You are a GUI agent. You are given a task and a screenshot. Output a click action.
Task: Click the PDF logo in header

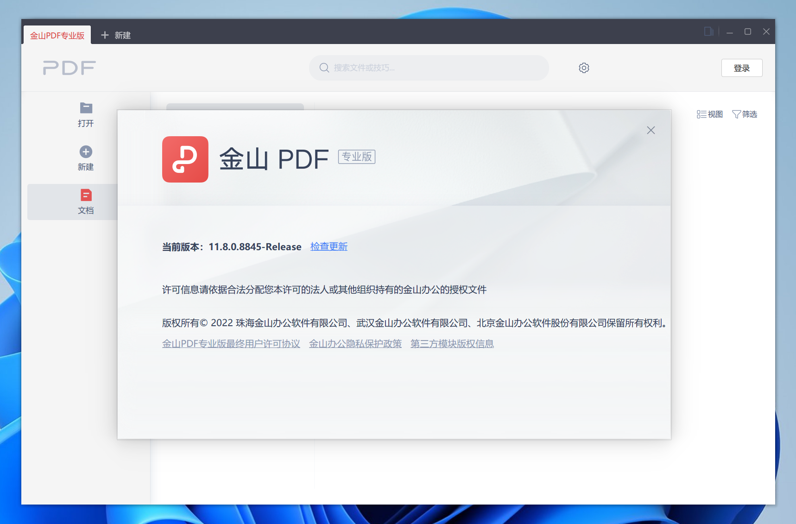[69, 68]
